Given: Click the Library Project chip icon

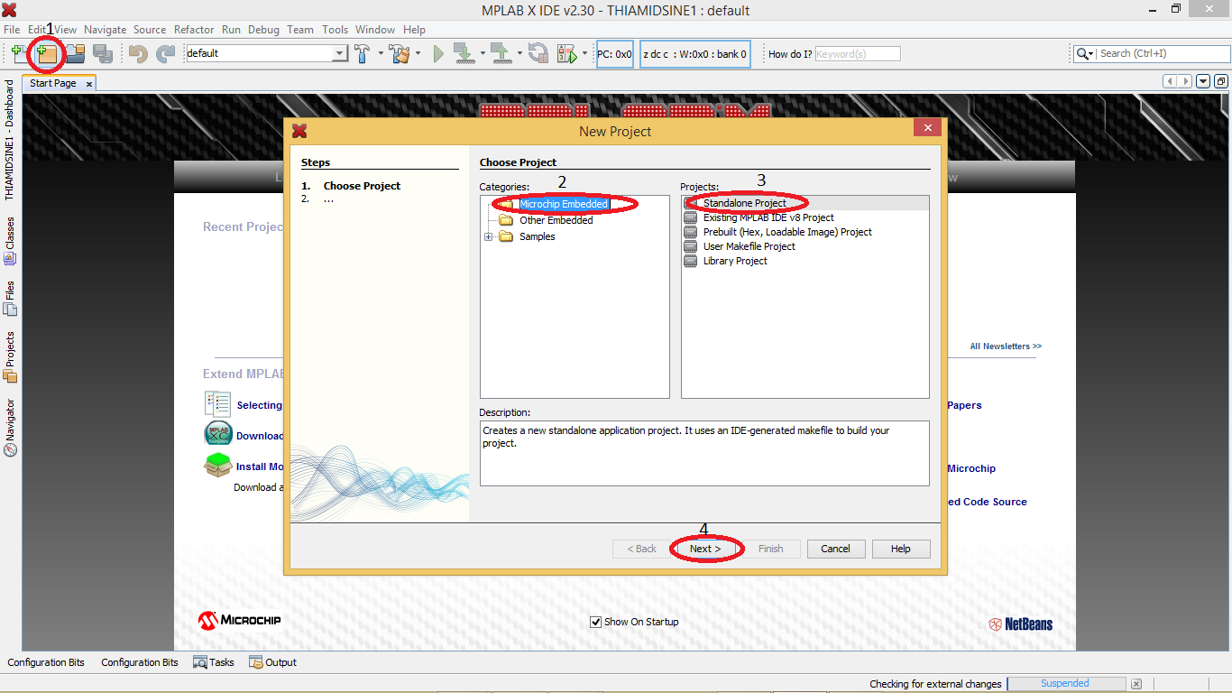Looking at the screenshot, I should coord(690,261).
